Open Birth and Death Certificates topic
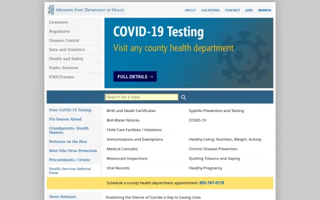 coord(131,110)
